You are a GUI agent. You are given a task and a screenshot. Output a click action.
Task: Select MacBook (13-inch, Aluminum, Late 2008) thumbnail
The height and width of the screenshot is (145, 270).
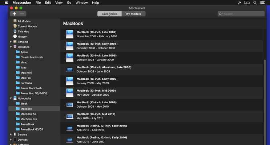click(70, 69)
